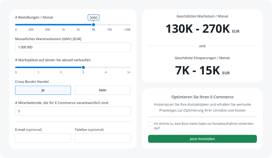Check the Base data consent checkbox

pos(150,124)
